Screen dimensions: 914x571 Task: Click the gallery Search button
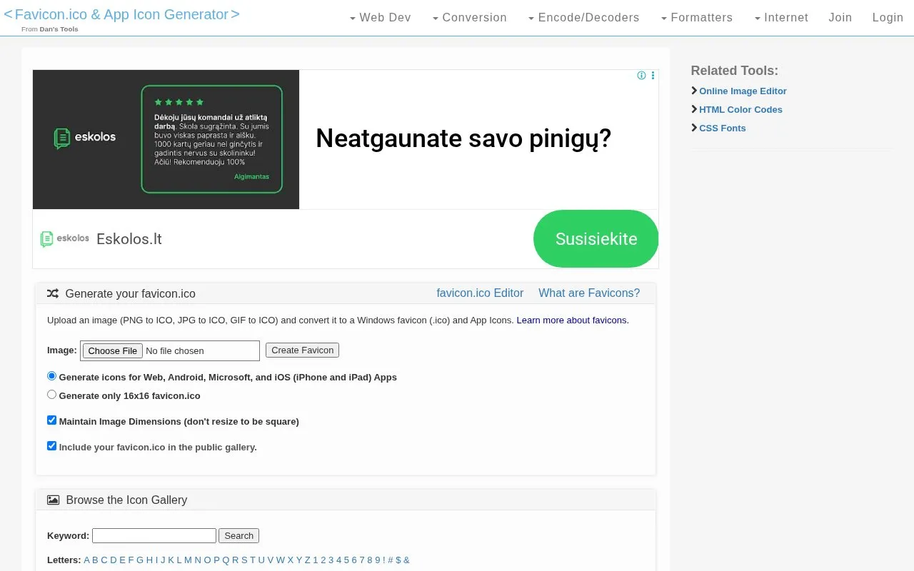[238, 536]
